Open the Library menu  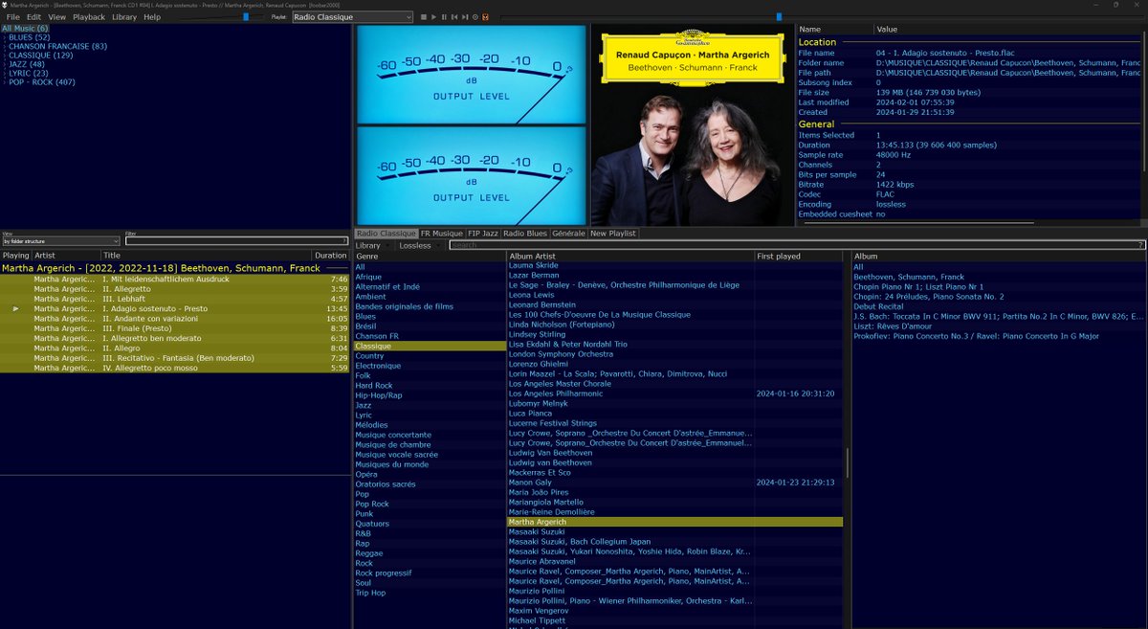click(x=124, y=17)
